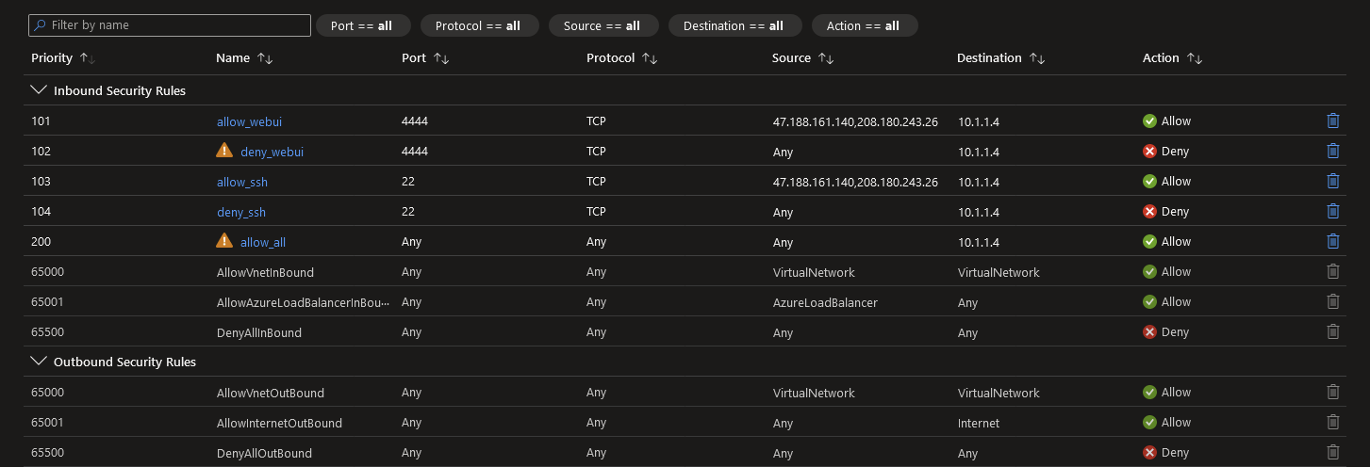Collapse Inbound Security Rules section
The height and width of the screenshot is (467, 1370).
(39, 91)
